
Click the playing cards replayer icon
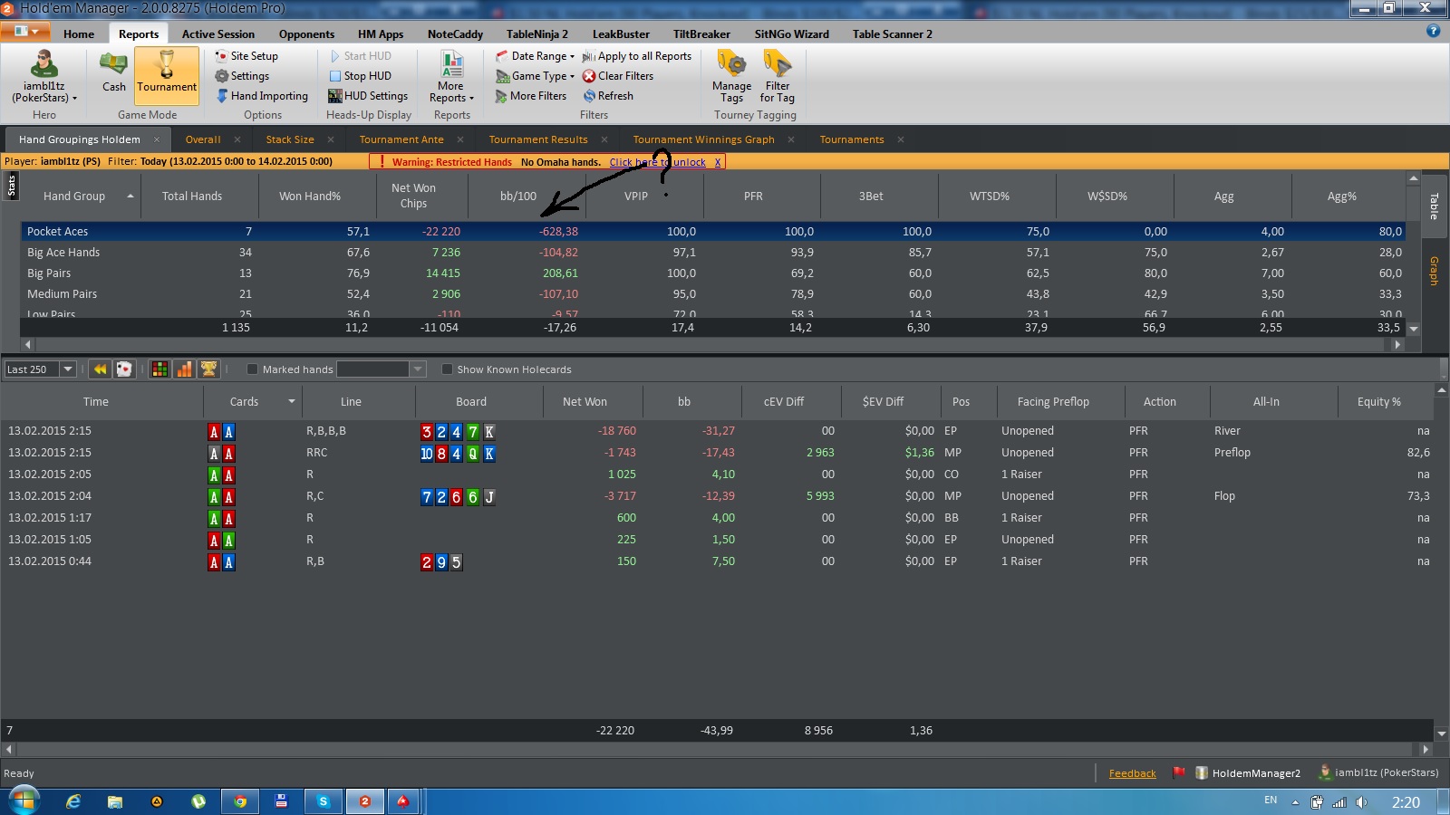pos(124,369)
